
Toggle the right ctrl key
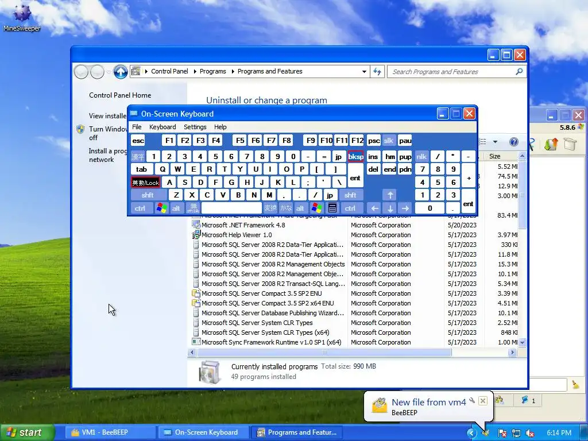click(x=351, y=208)
